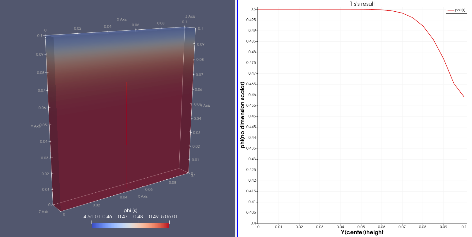Click the 4.5e-01 label under the color bar
472x237 pixels.
[92, 217]
